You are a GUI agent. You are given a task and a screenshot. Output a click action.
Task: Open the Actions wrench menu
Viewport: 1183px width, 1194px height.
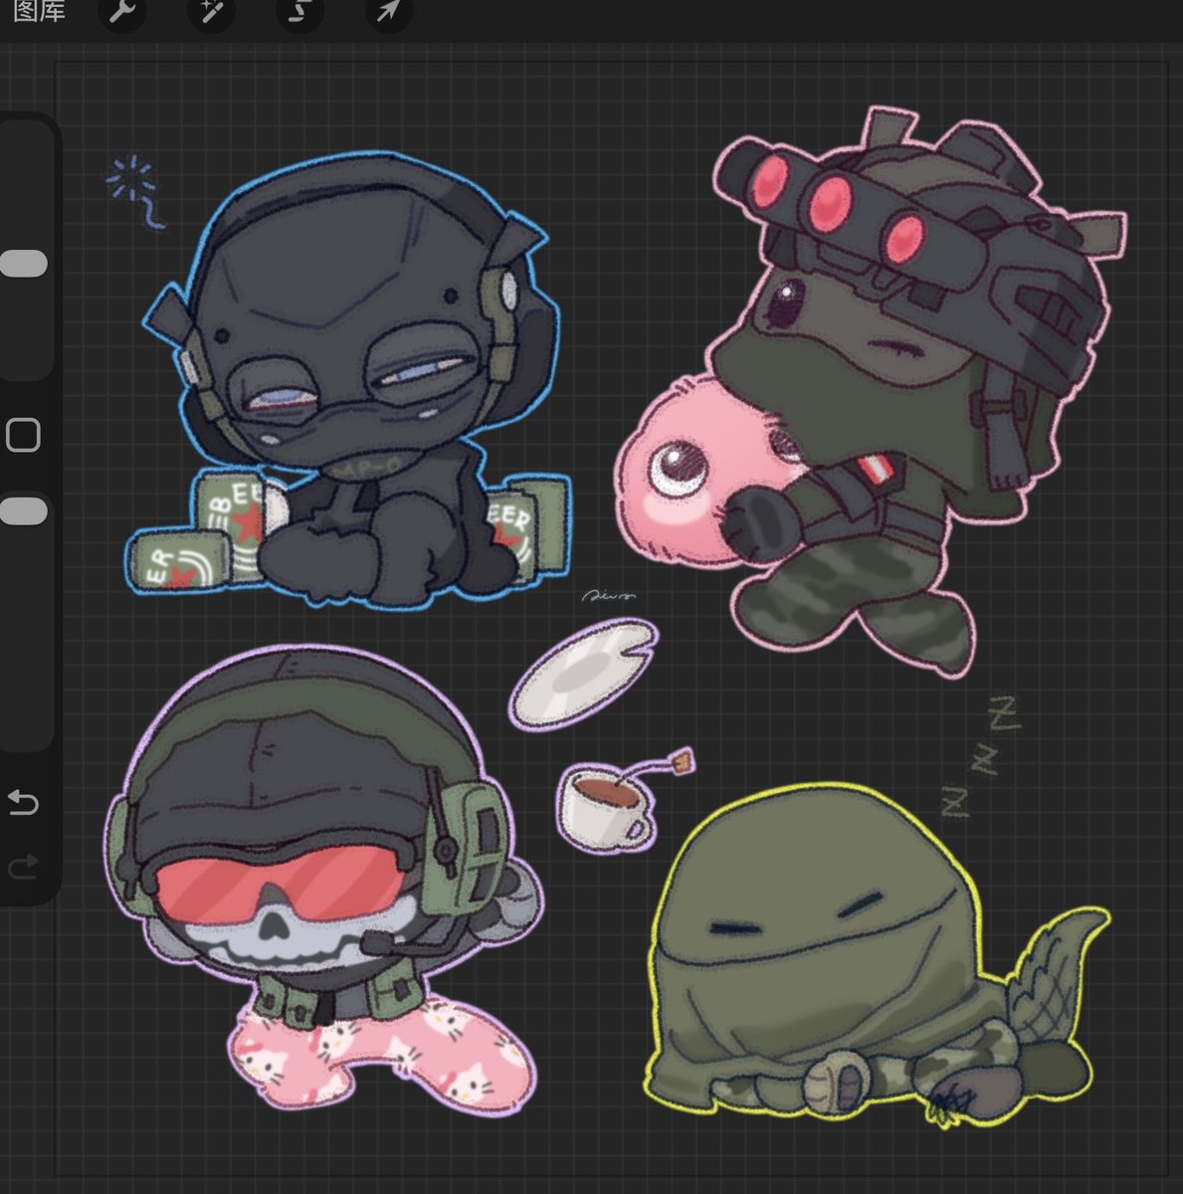(x=121, y=13)
